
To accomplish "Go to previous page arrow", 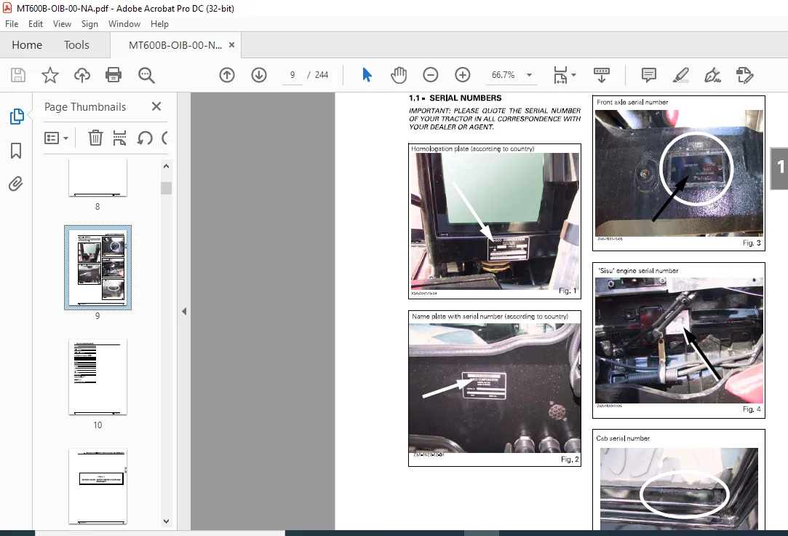I will coord(227,75).
